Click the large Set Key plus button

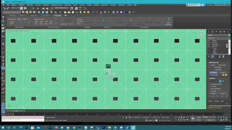[192, 118]
